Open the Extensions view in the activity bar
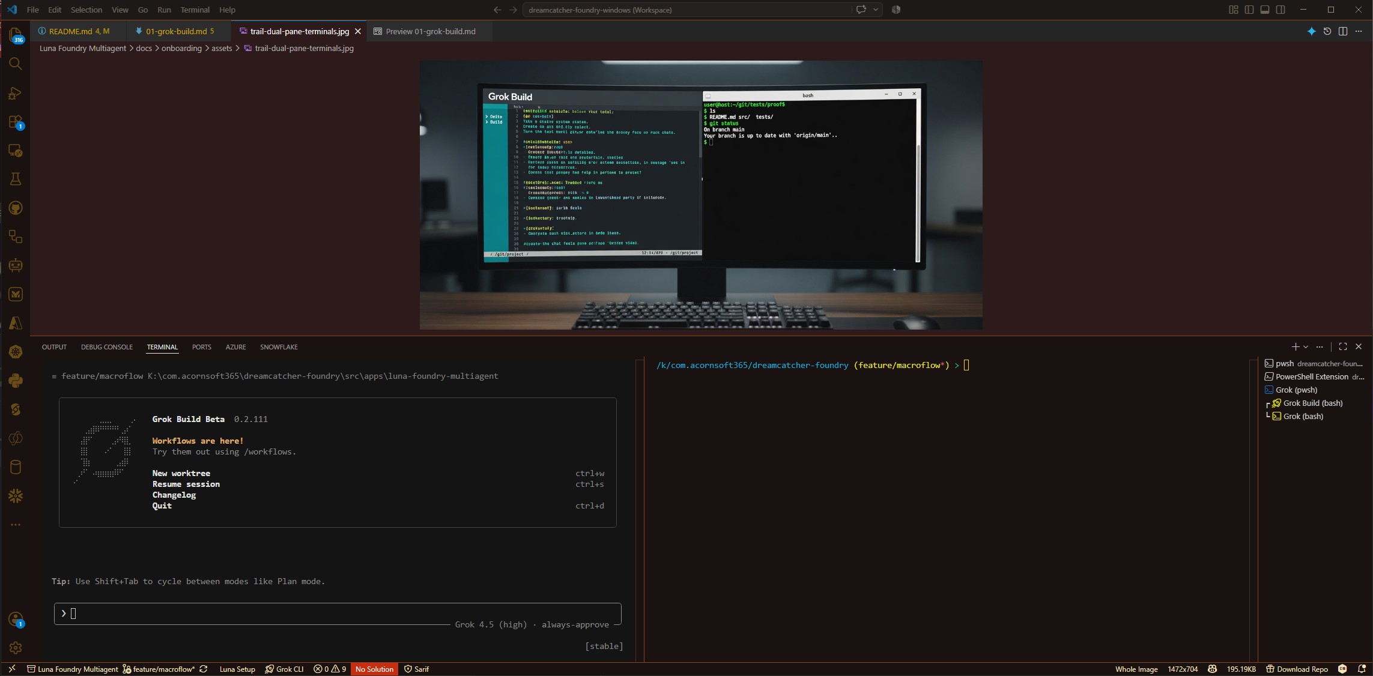 point(16,122)
